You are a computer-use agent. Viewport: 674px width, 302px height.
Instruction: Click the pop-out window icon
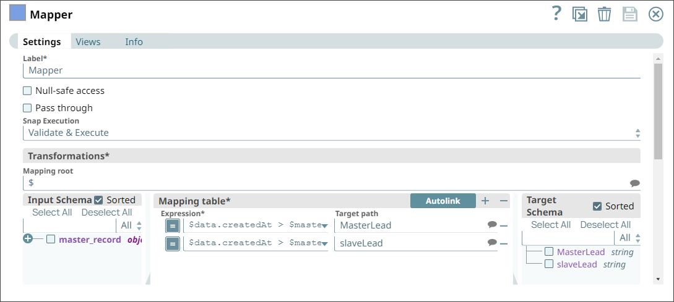tap(580, 15)
